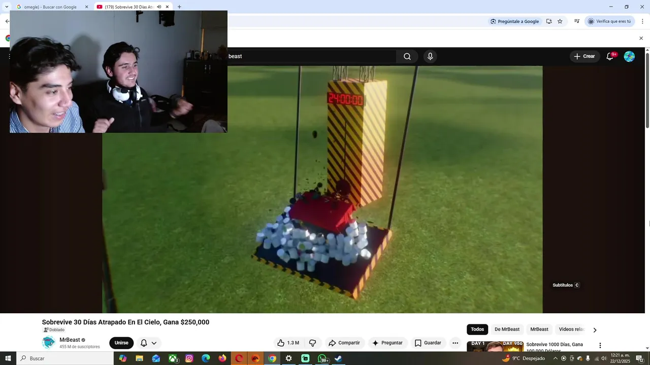
Task: Open Copilot from the taskbar
Action: click(122, 358)
